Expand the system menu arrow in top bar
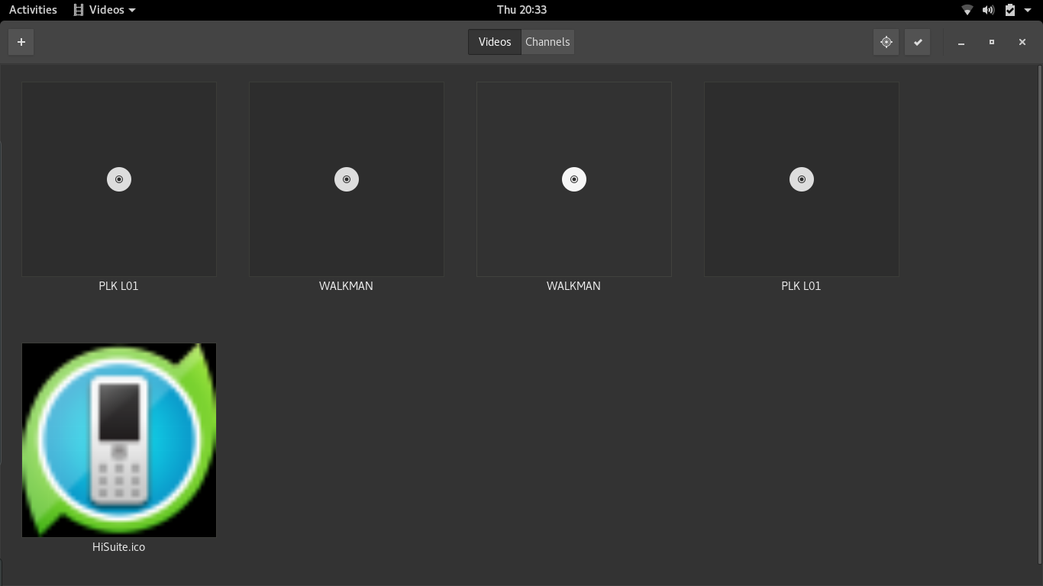 coord(1028,10)
